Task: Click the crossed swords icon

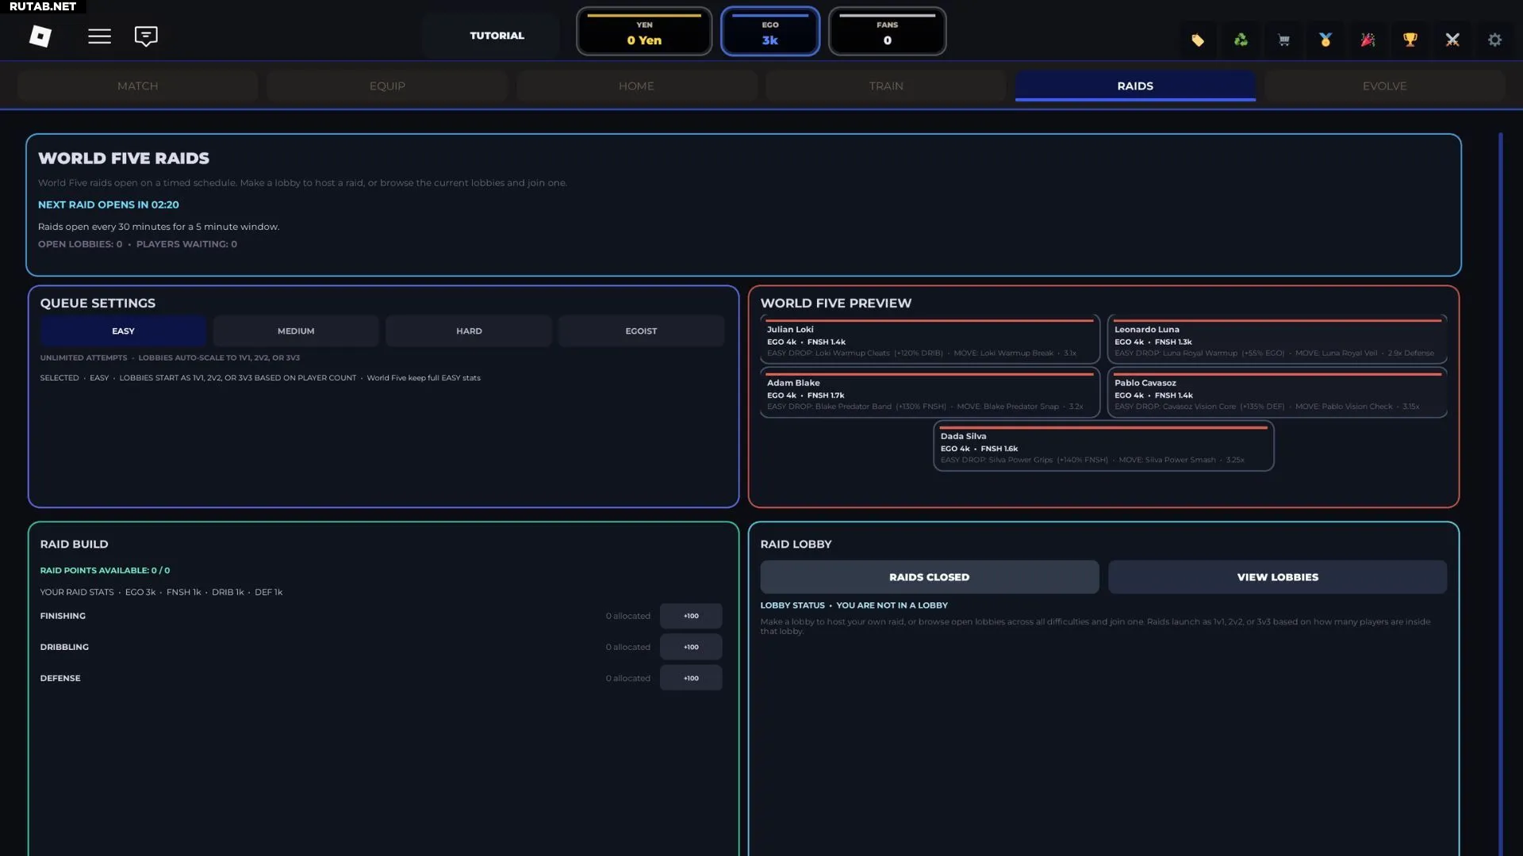Action: pos(1452,40)
